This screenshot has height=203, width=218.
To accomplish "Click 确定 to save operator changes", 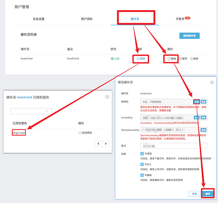I will pyautogui.click(x=208, y=194).
